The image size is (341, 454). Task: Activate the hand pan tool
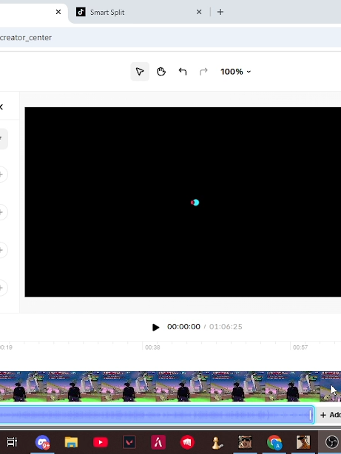(x=161, y=72)
